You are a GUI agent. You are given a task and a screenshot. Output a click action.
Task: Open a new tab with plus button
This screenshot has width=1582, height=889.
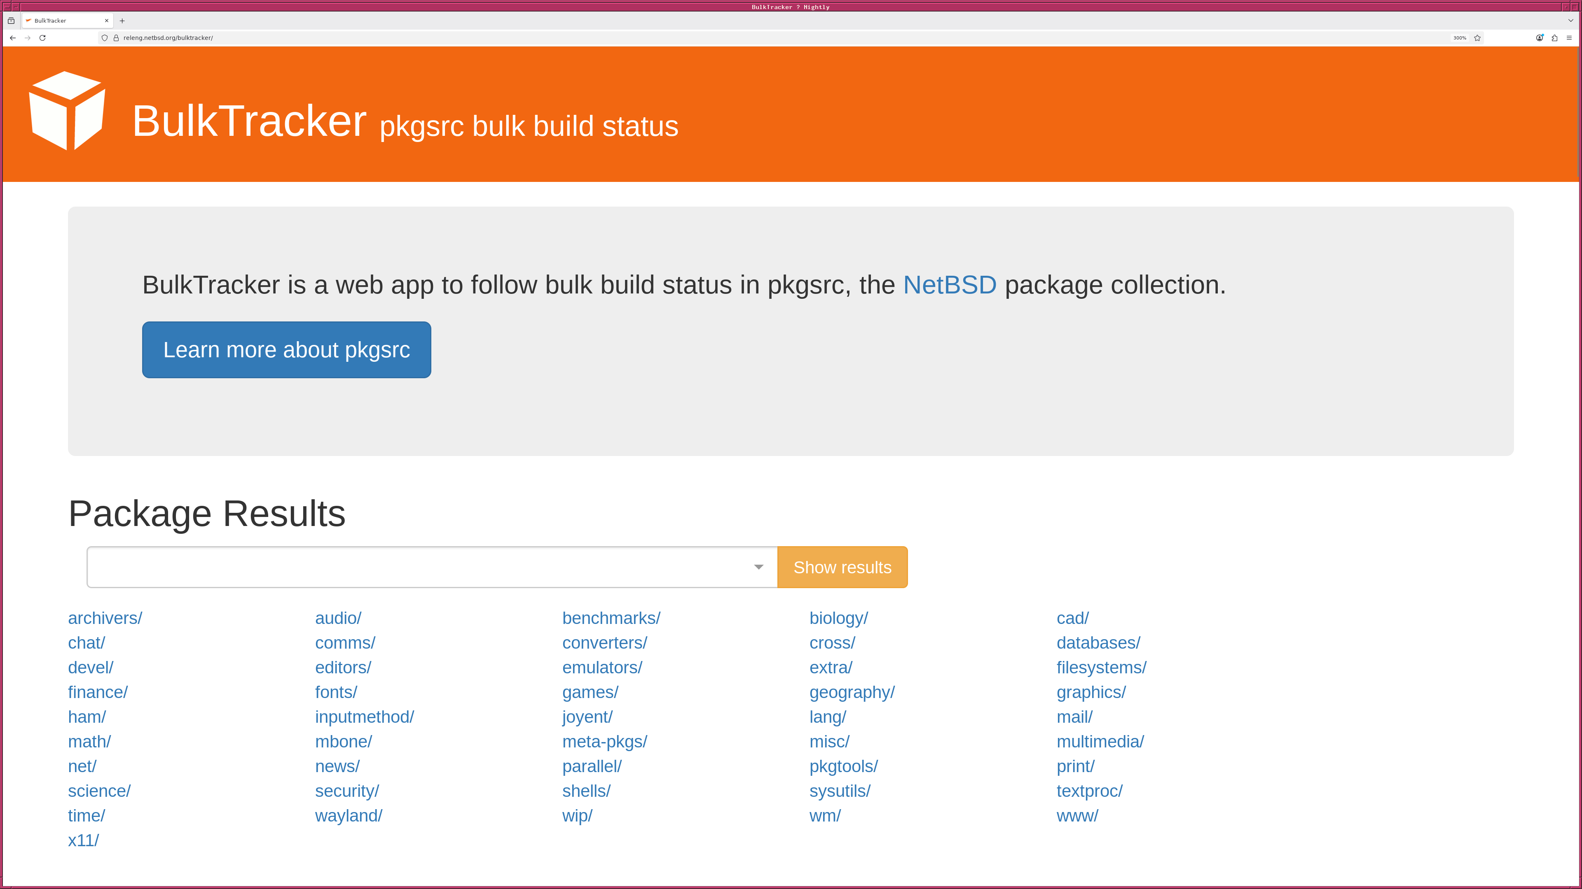pos(122,21)
